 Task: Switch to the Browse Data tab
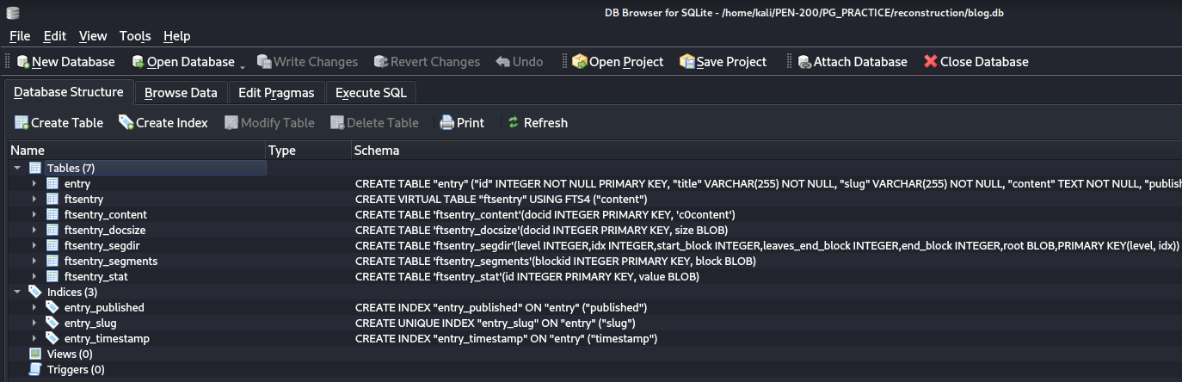181,93
